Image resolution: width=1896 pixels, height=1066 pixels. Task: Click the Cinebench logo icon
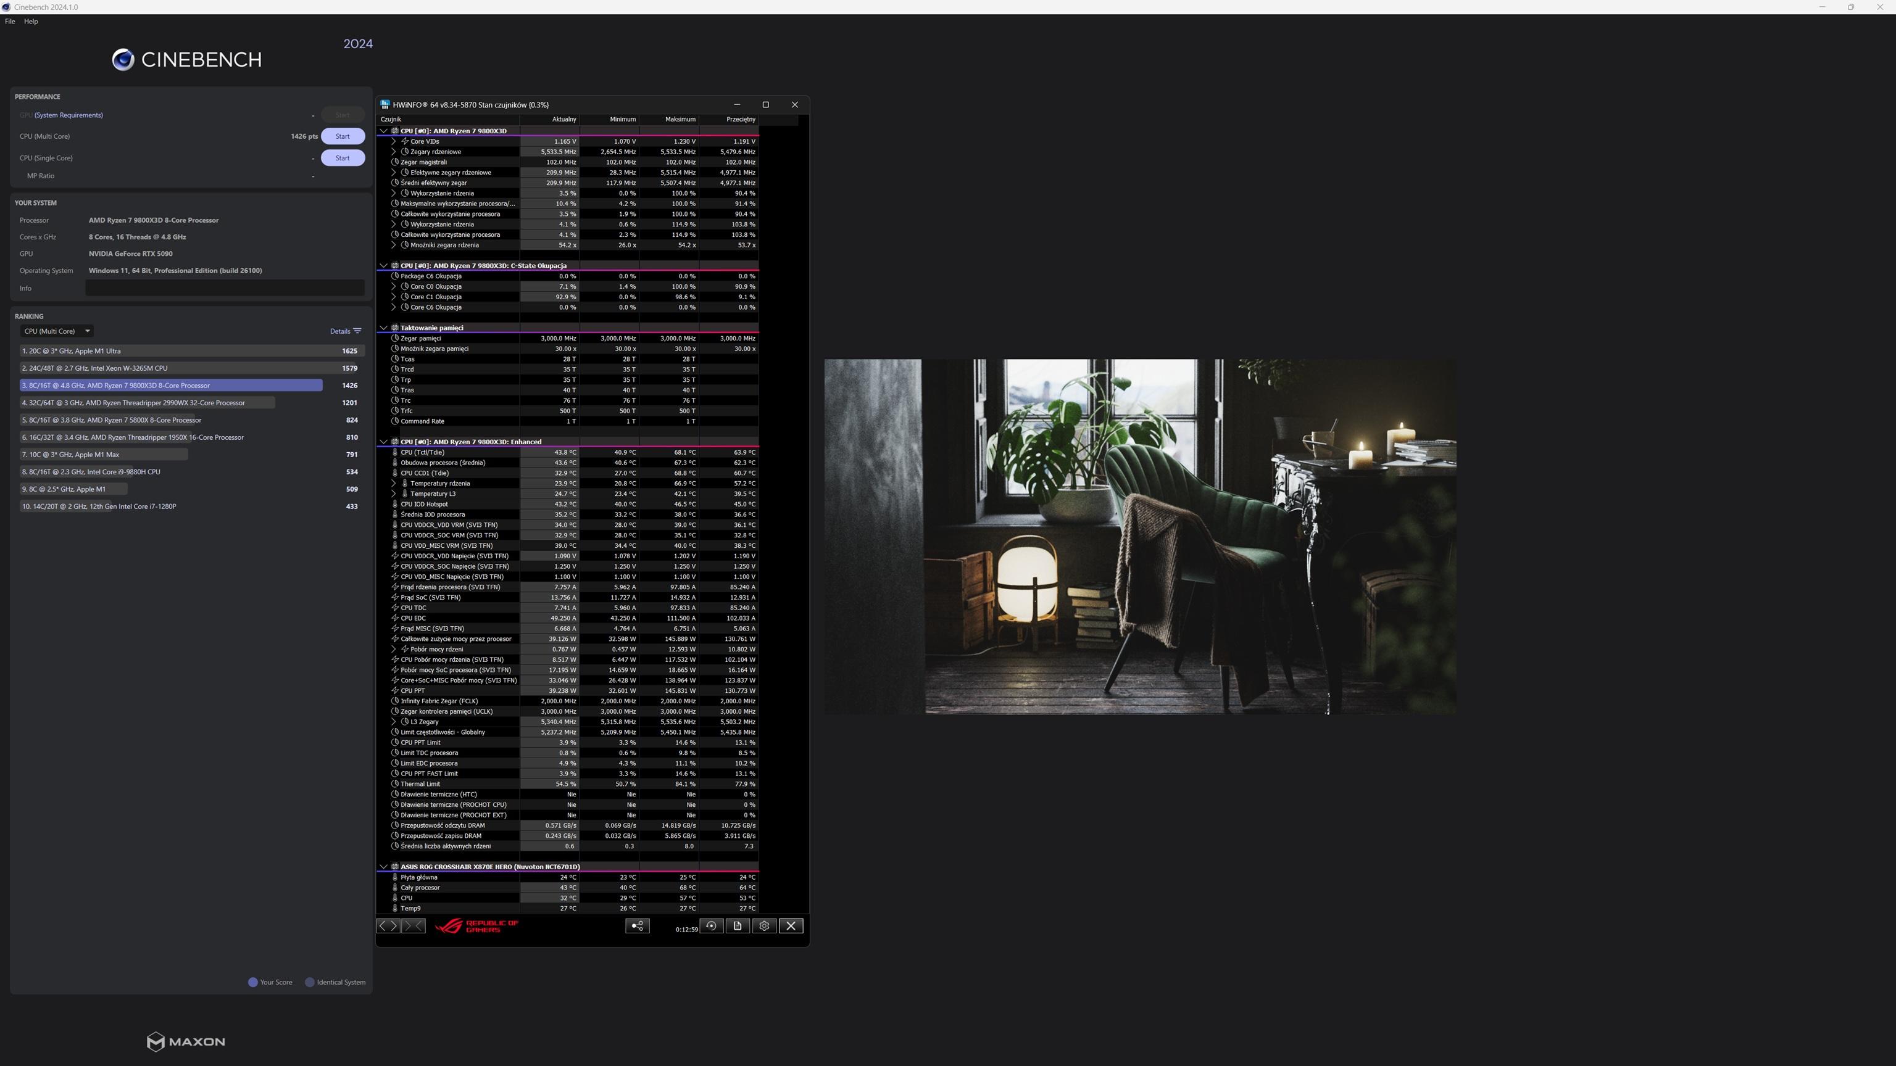tap(123, 60)
